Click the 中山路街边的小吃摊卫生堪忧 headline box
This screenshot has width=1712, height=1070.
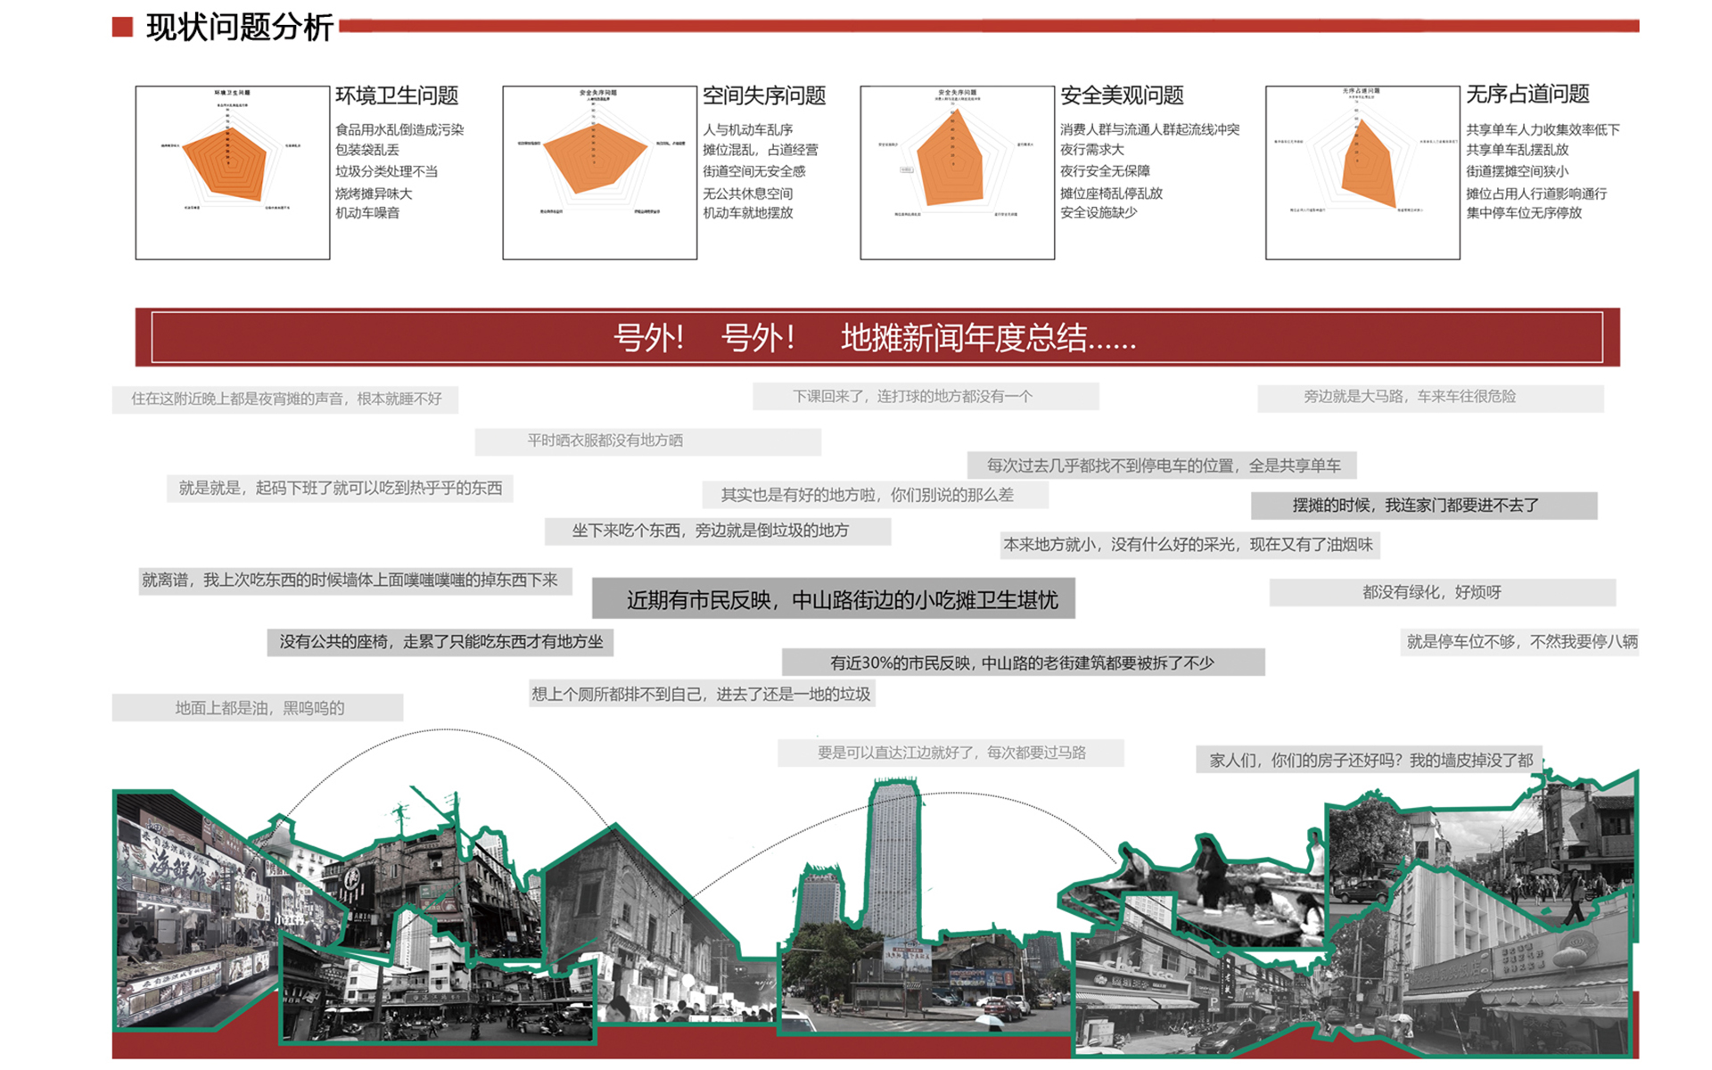(x=834, y=599)
